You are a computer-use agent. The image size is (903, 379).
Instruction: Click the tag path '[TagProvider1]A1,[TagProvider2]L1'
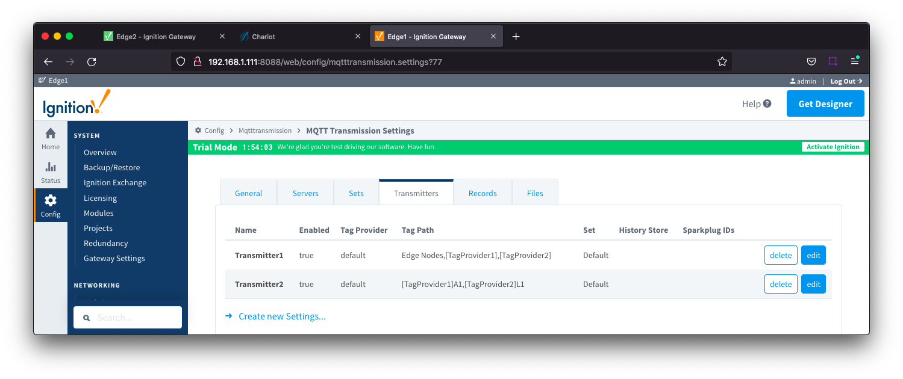click(x=463, y=284)
